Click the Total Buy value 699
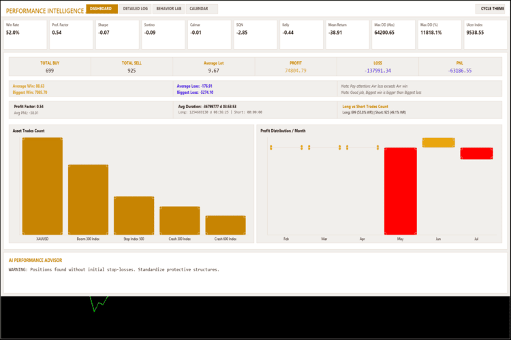 click(50, 71)
